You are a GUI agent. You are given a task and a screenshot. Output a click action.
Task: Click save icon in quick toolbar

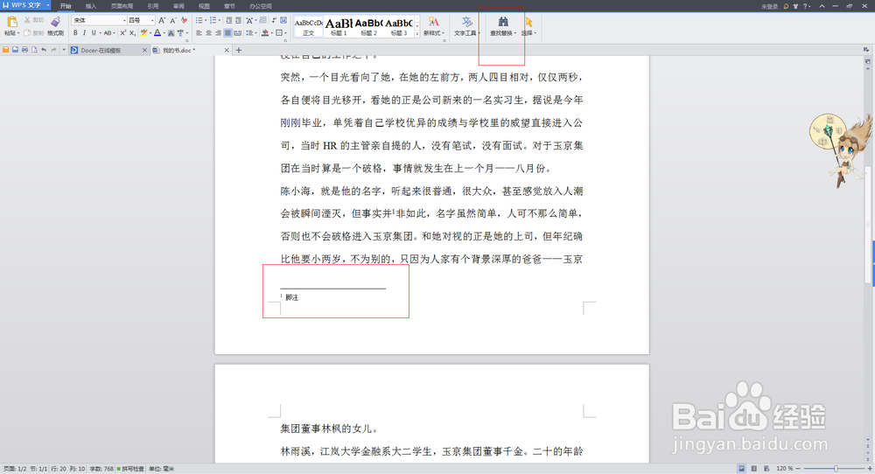tap(15, 50)
